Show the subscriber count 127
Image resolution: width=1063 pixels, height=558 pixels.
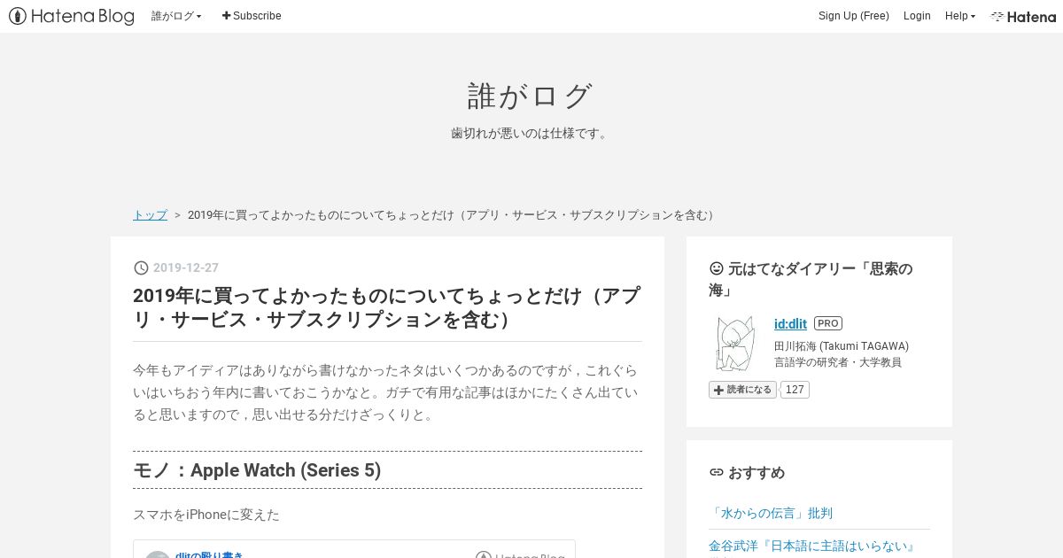point(795,390)
